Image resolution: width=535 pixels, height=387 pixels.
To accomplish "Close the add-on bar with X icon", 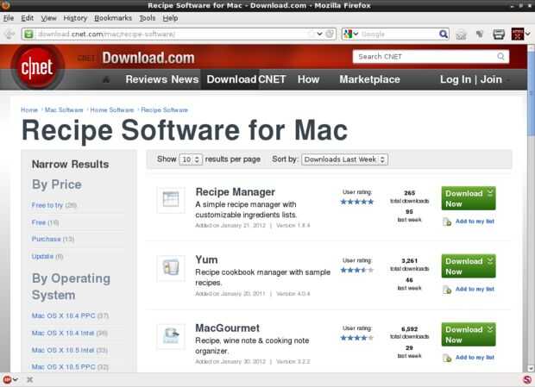I will click(x=29, y=379).
